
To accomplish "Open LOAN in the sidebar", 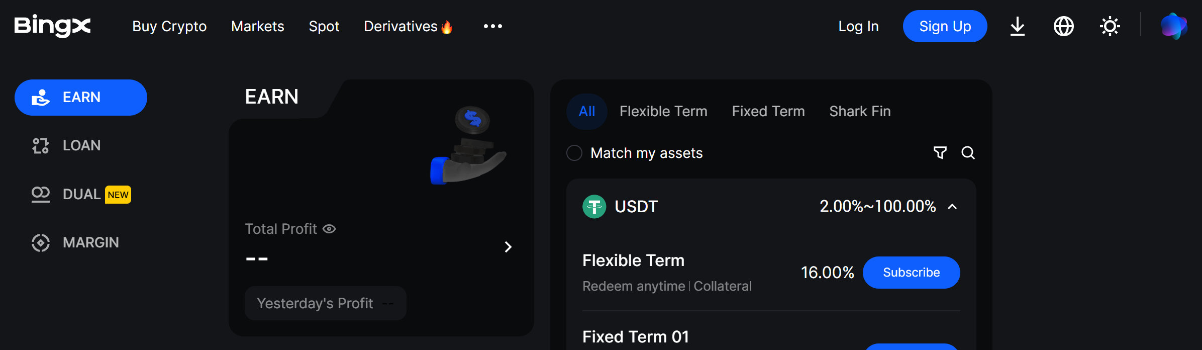I will (x=81, y=145).
